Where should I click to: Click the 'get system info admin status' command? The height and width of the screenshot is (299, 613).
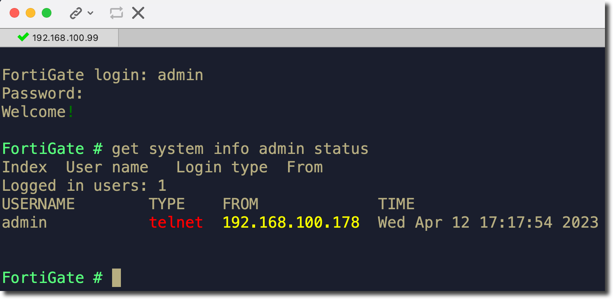click(x=240, y=149)
